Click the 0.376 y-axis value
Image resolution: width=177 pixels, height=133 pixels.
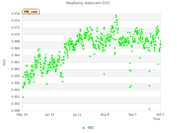click(15, 14)
